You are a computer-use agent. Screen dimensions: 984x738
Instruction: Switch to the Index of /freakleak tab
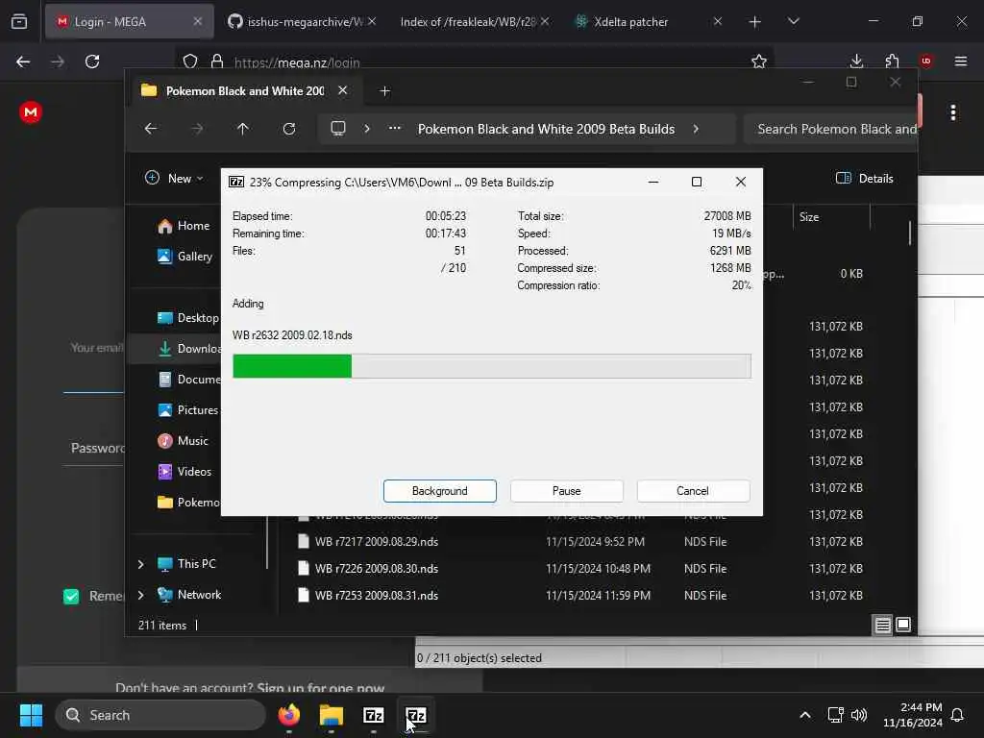tap(474, 21)
